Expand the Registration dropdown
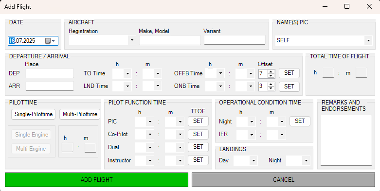The width and height of the screenshot is (380, 191). [132, 40]
